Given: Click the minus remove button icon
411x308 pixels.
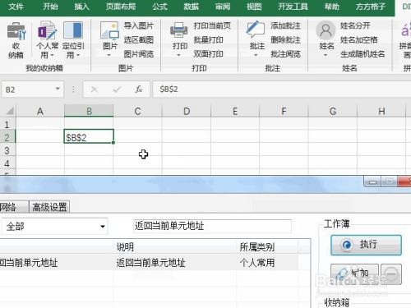Looking at the screenshot, I should tap(391, 274).
